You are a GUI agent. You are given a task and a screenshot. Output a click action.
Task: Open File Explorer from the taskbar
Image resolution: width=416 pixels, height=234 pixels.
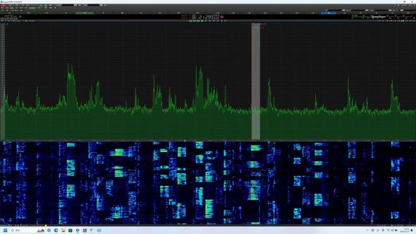[63, 230]
